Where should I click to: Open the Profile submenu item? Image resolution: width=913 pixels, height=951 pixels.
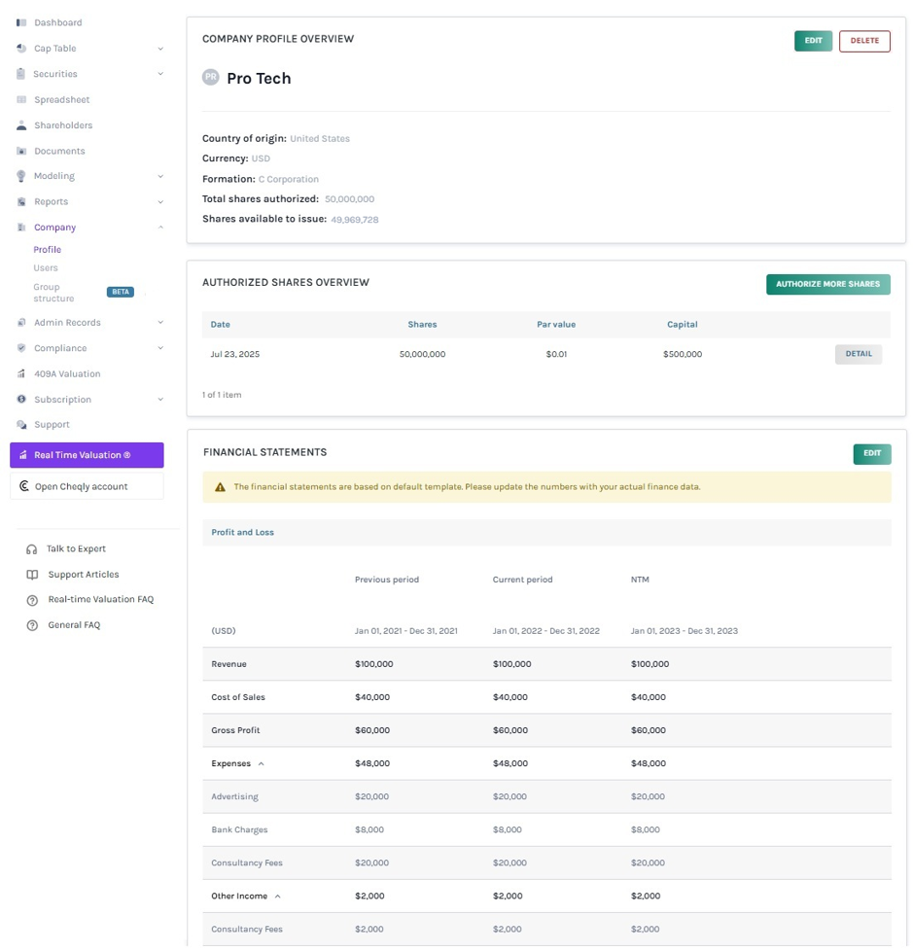coord(48,249)
